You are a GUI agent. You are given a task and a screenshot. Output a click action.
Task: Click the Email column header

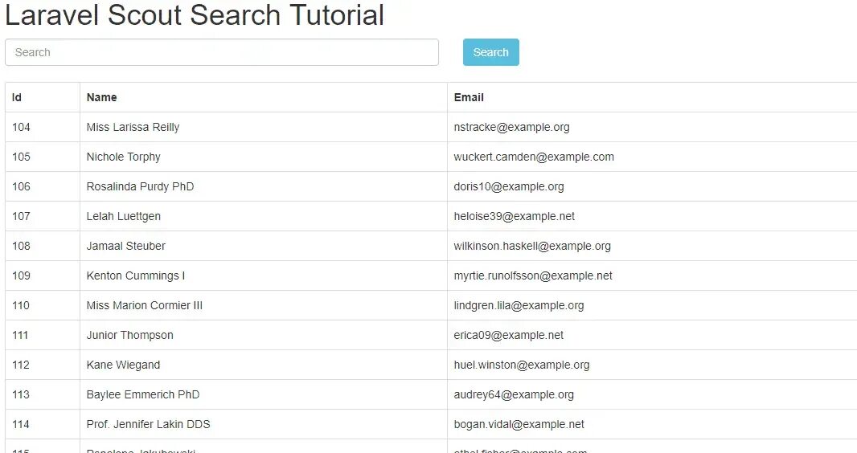coord(469,97)
